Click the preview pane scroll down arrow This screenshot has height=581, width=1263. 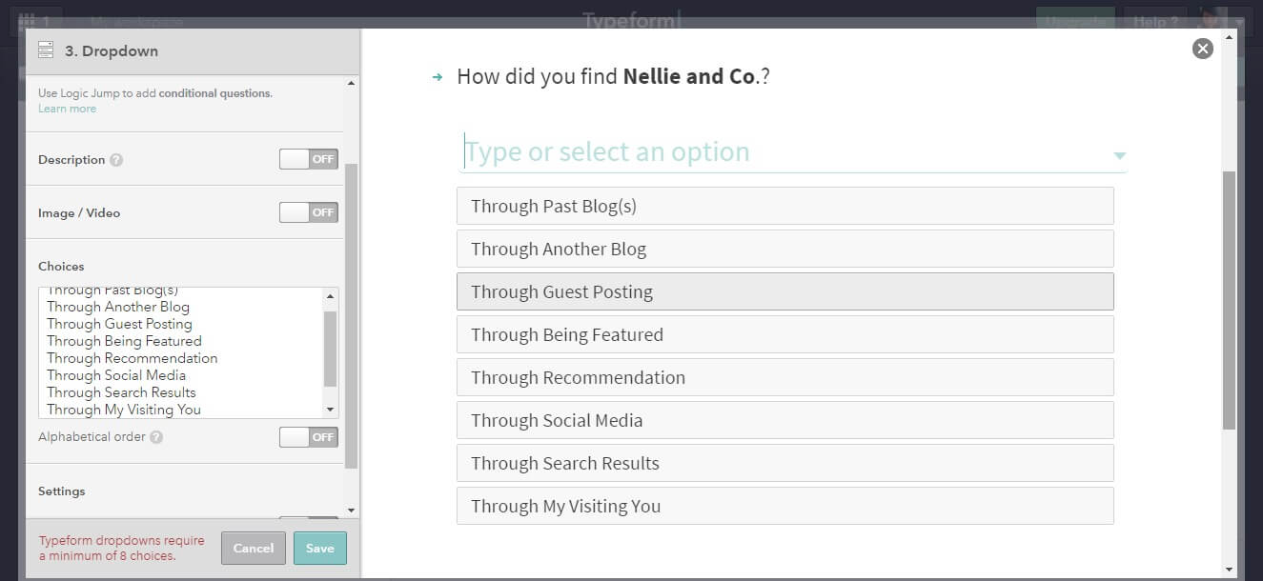click(x=1229, y=570)
